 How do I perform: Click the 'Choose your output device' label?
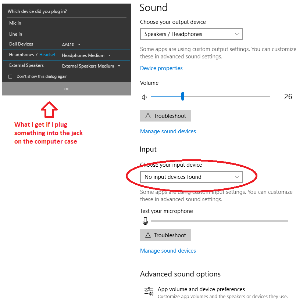coord(173,22)
